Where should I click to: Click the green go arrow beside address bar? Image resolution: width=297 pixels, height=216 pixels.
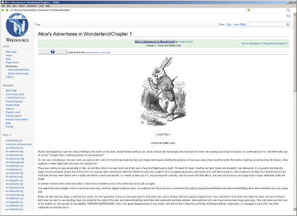tap(248, 9)
